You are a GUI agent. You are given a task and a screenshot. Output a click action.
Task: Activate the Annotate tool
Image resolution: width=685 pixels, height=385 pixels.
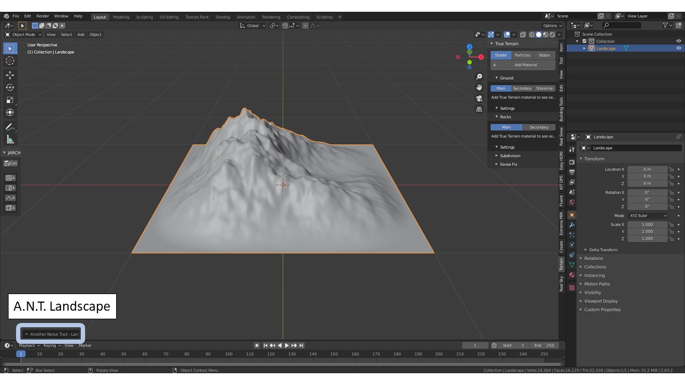pos(10,127)
